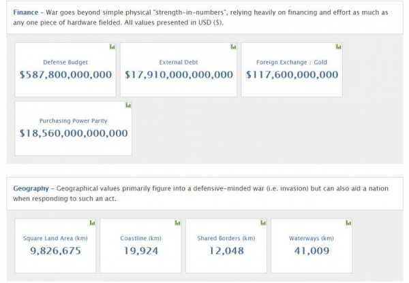Viewport: 409px width, 283px height.
Task: Click the Foreign Exchange / Gold chart icon
Action: click(339, 47)
